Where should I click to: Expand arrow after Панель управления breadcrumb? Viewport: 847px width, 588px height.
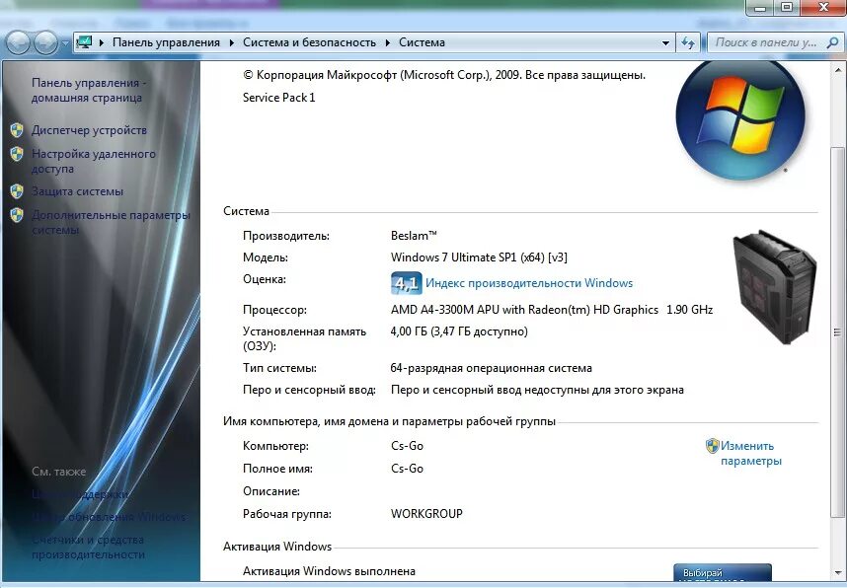click(232, 42)
